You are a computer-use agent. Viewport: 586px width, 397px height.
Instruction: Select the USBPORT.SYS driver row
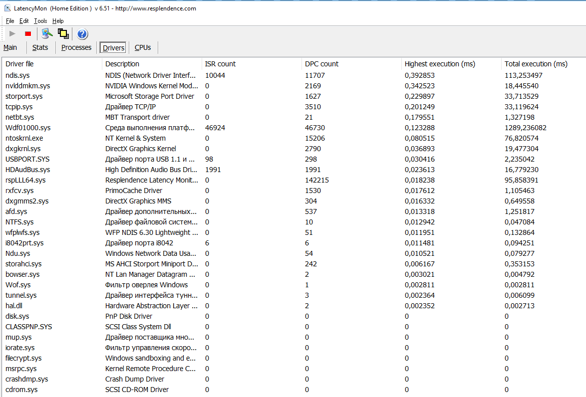[293, 159]
